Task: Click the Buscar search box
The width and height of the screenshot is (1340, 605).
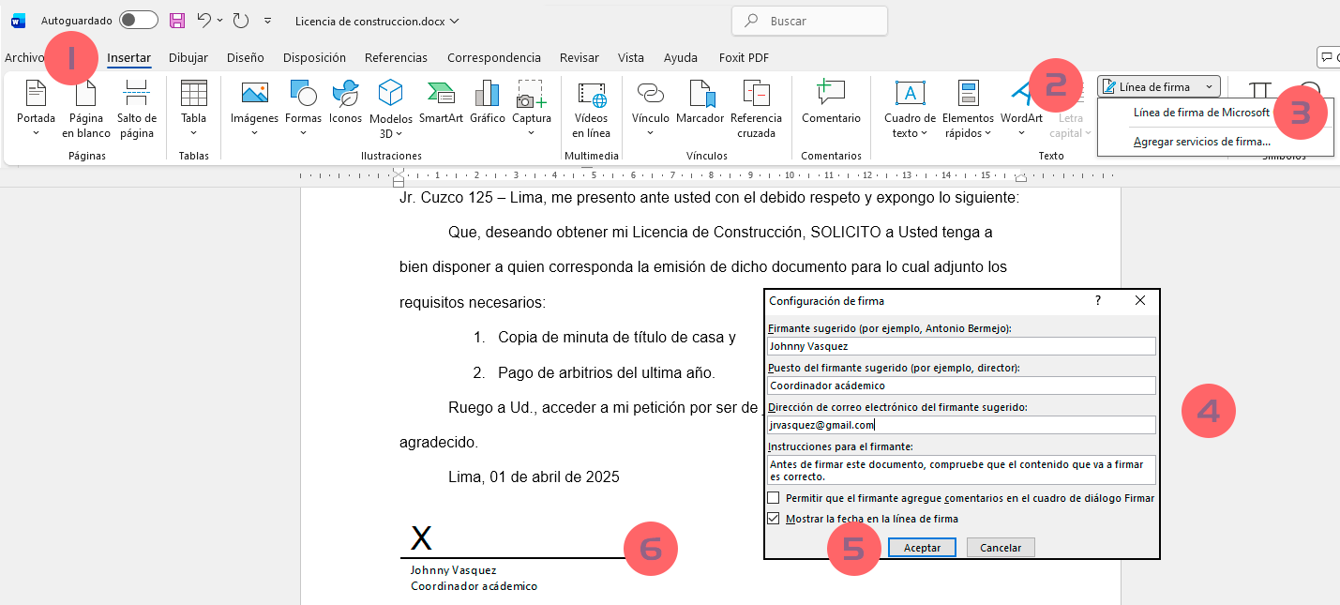Action: point(809,21)
